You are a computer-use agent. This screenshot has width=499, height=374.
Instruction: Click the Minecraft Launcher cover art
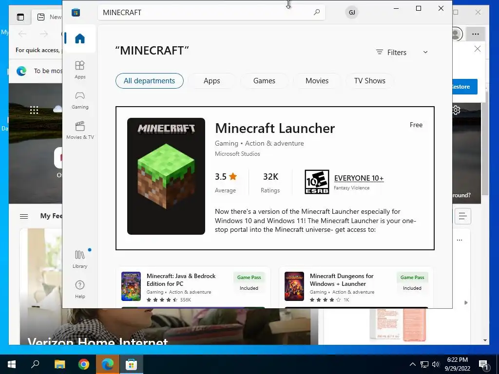166,176
